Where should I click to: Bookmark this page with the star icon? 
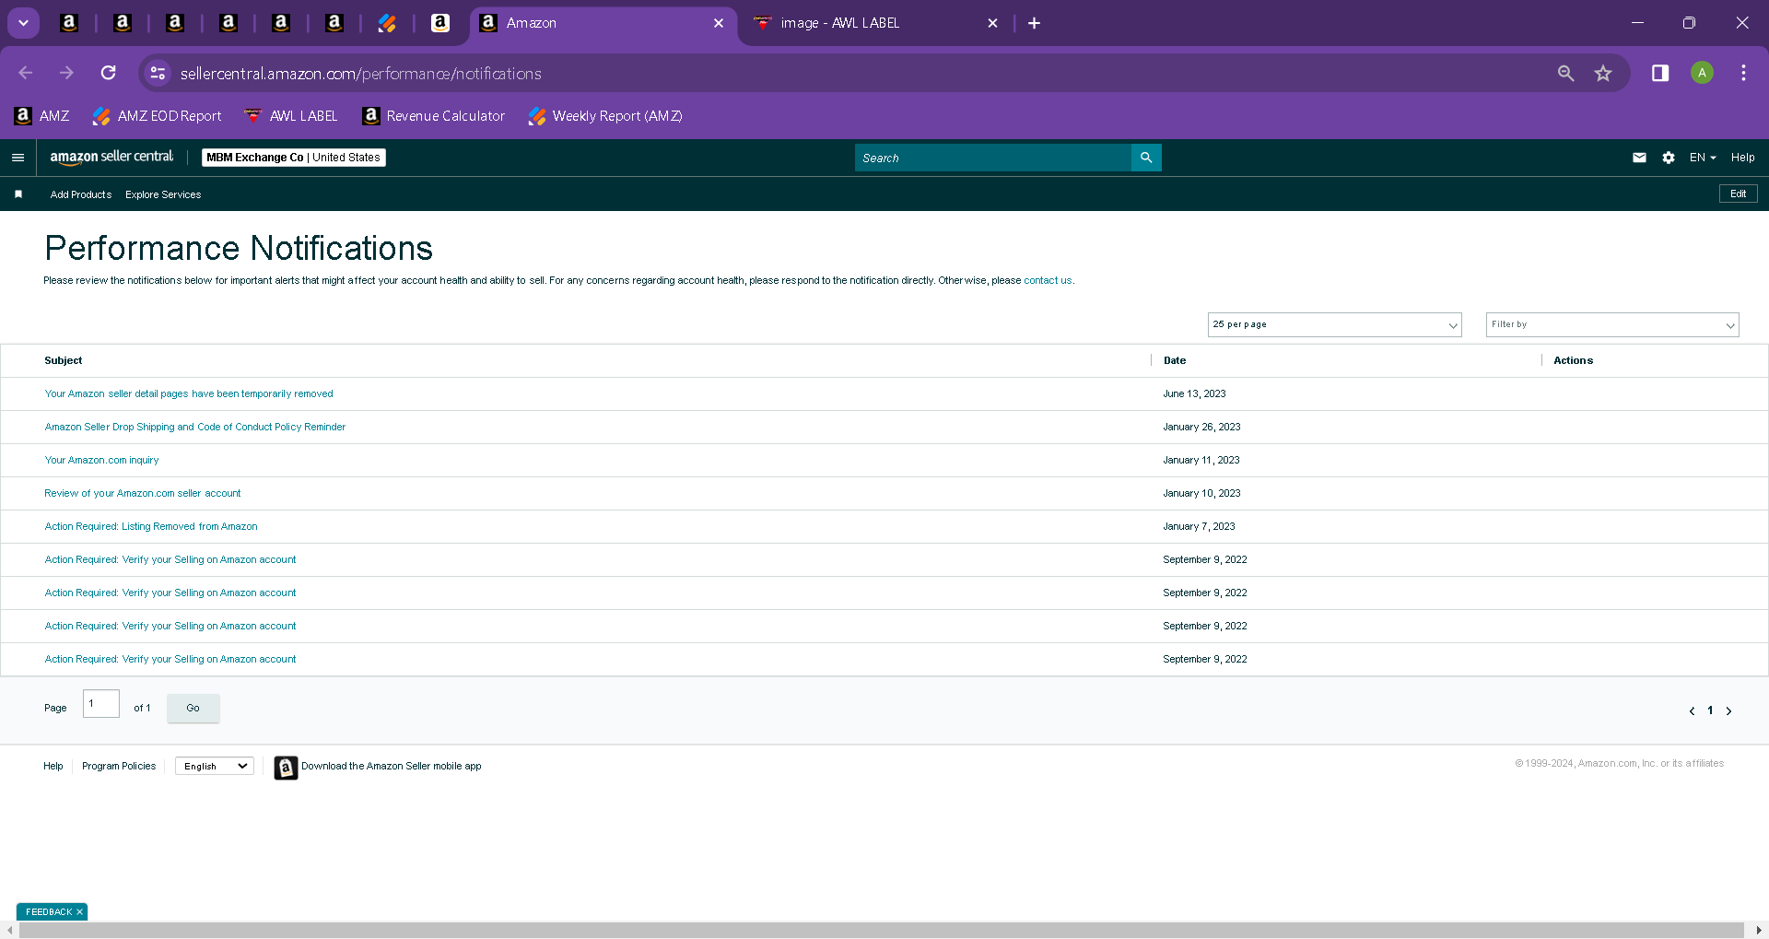pos(1603,73)
